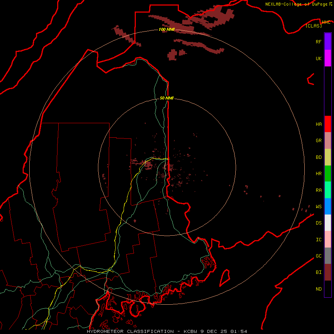This screenshot has width=334, height=334.
Task: Click the 100 NMI range ring label
Action: tap(167, 29)
